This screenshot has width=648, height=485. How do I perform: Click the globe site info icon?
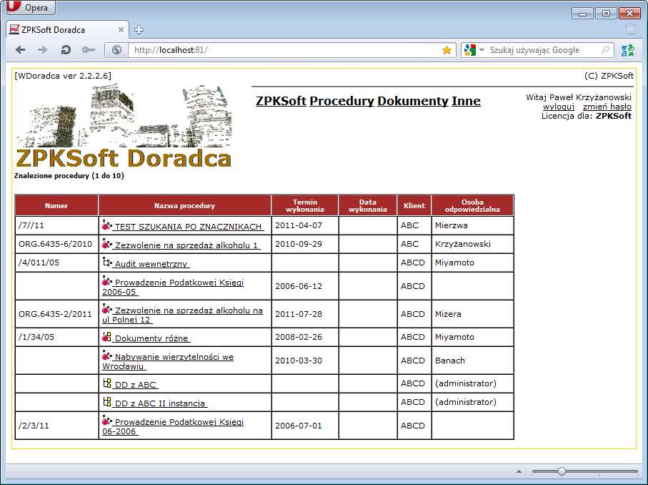click(116, 50)
